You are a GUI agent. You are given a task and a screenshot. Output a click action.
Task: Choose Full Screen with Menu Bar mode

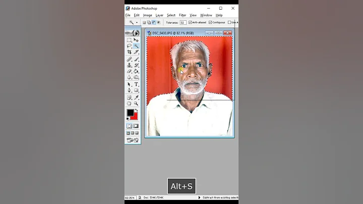click(x=133, y=133)
